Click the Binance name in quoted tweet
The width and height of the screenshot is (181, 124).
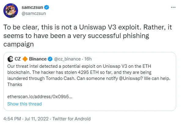[38, 59]
